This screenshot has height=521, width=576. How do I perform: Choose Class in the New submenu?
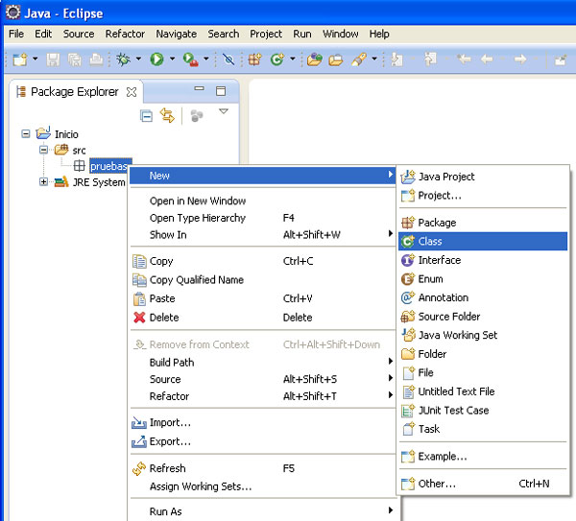(483, 241)
